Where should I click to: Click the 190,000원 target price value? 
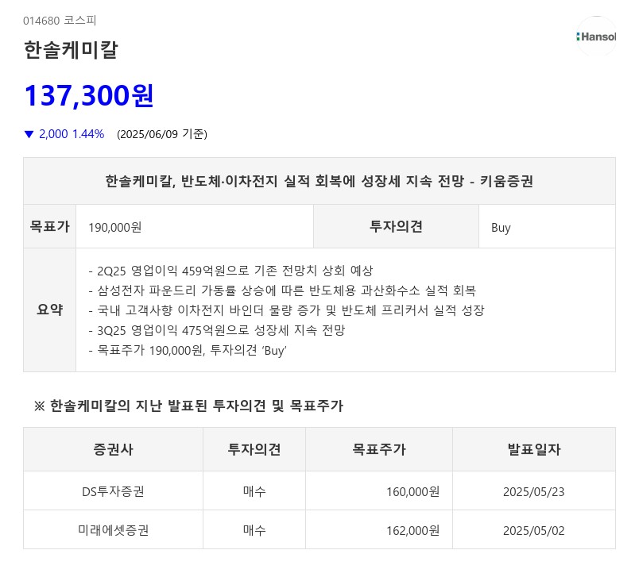tap(114, 228)
